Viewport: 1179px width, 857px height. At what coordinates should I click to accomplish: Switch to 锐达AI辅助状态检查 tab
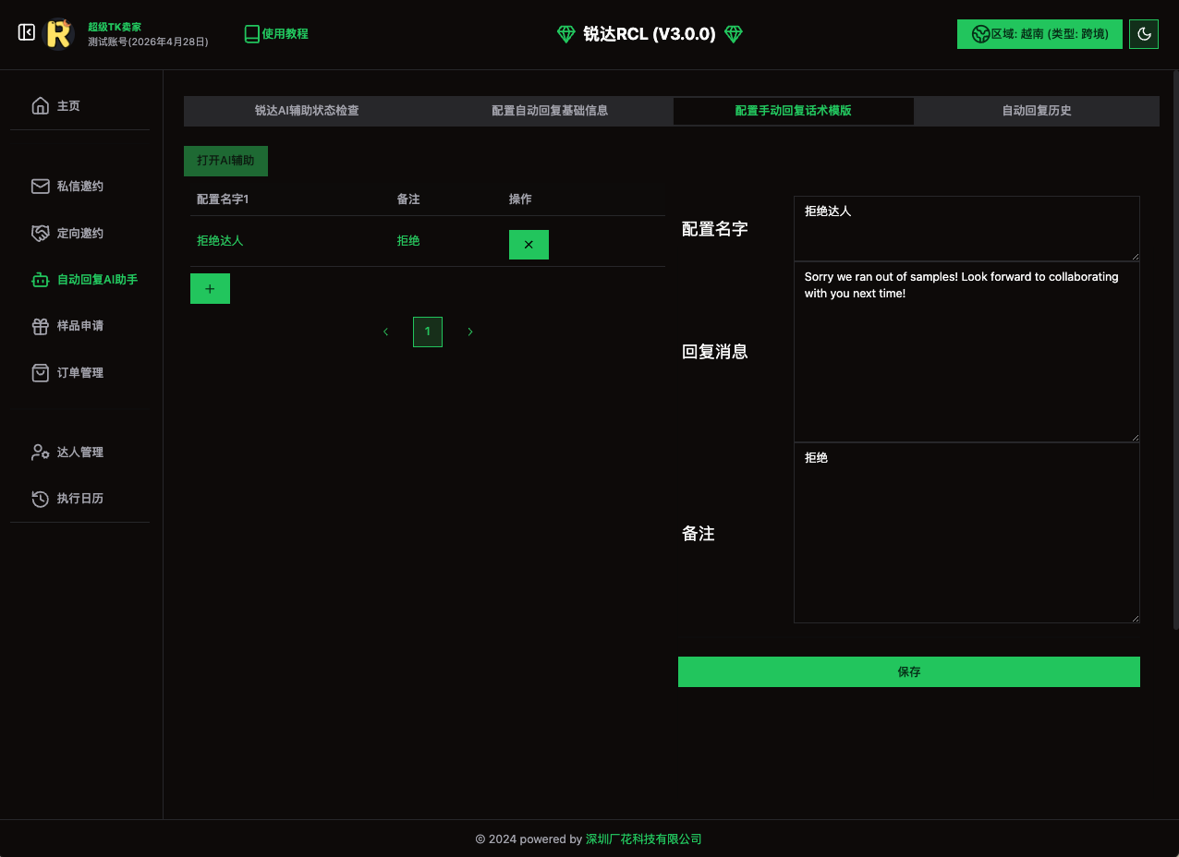(x=307, y=111)
